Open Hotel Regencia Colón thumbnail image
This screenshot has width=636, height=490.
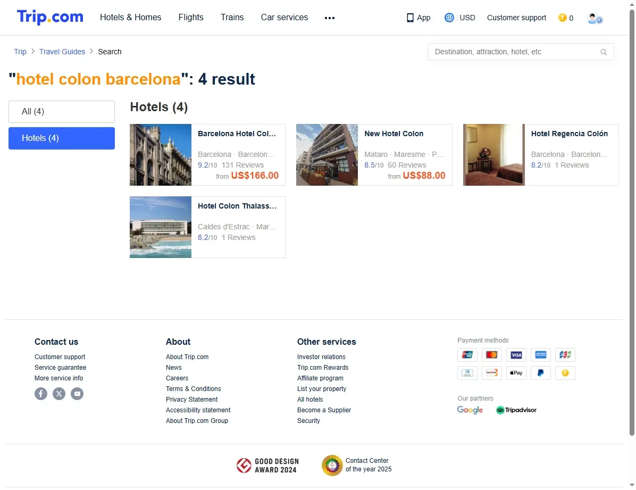pos(494,155)
